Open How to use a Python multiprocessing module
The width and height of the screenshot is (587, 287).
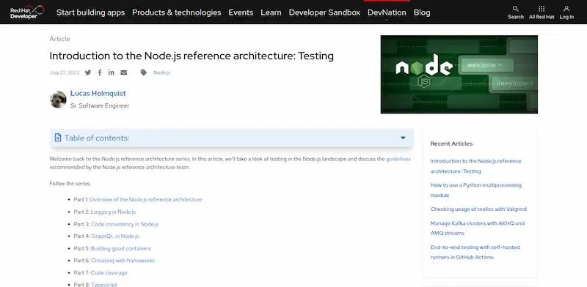475,190
